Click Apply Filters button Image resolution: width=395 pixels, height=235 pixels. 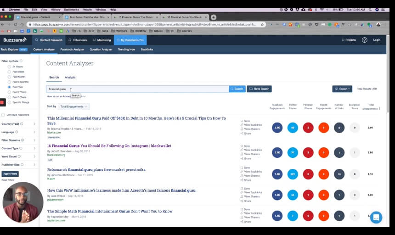tap(10, 174)
